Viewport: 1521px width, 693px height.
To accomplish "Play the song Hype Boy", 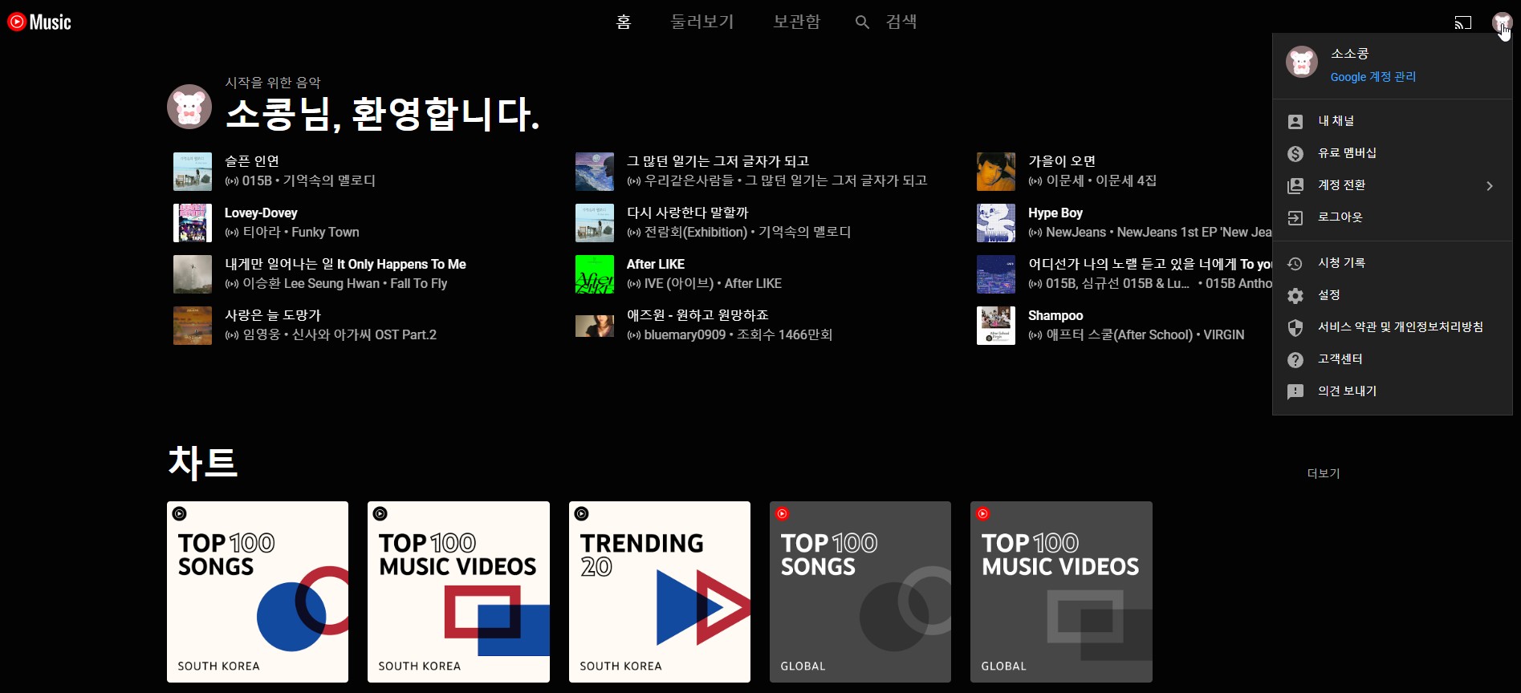I will (x=1055, y=213).
